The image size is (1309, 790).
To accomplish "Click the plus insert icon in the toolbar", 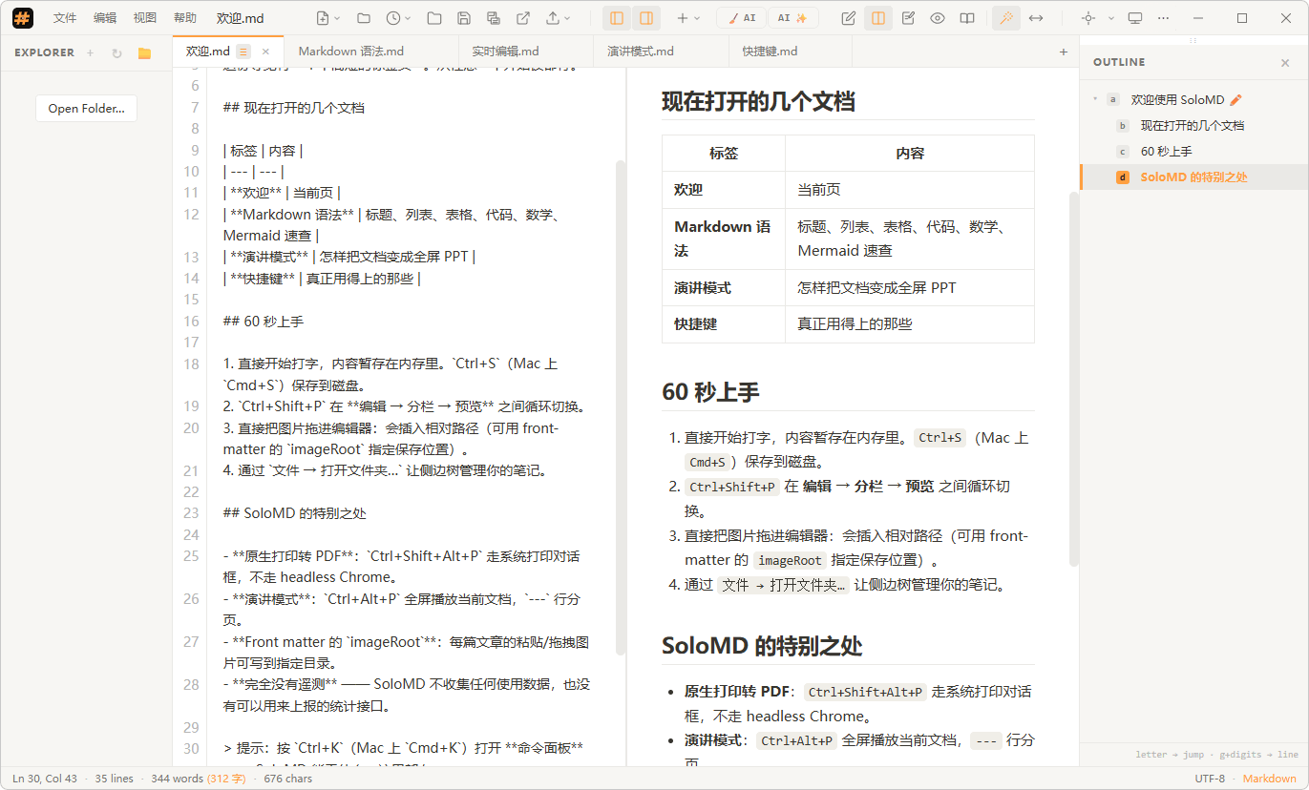I will tap(683, 18).
